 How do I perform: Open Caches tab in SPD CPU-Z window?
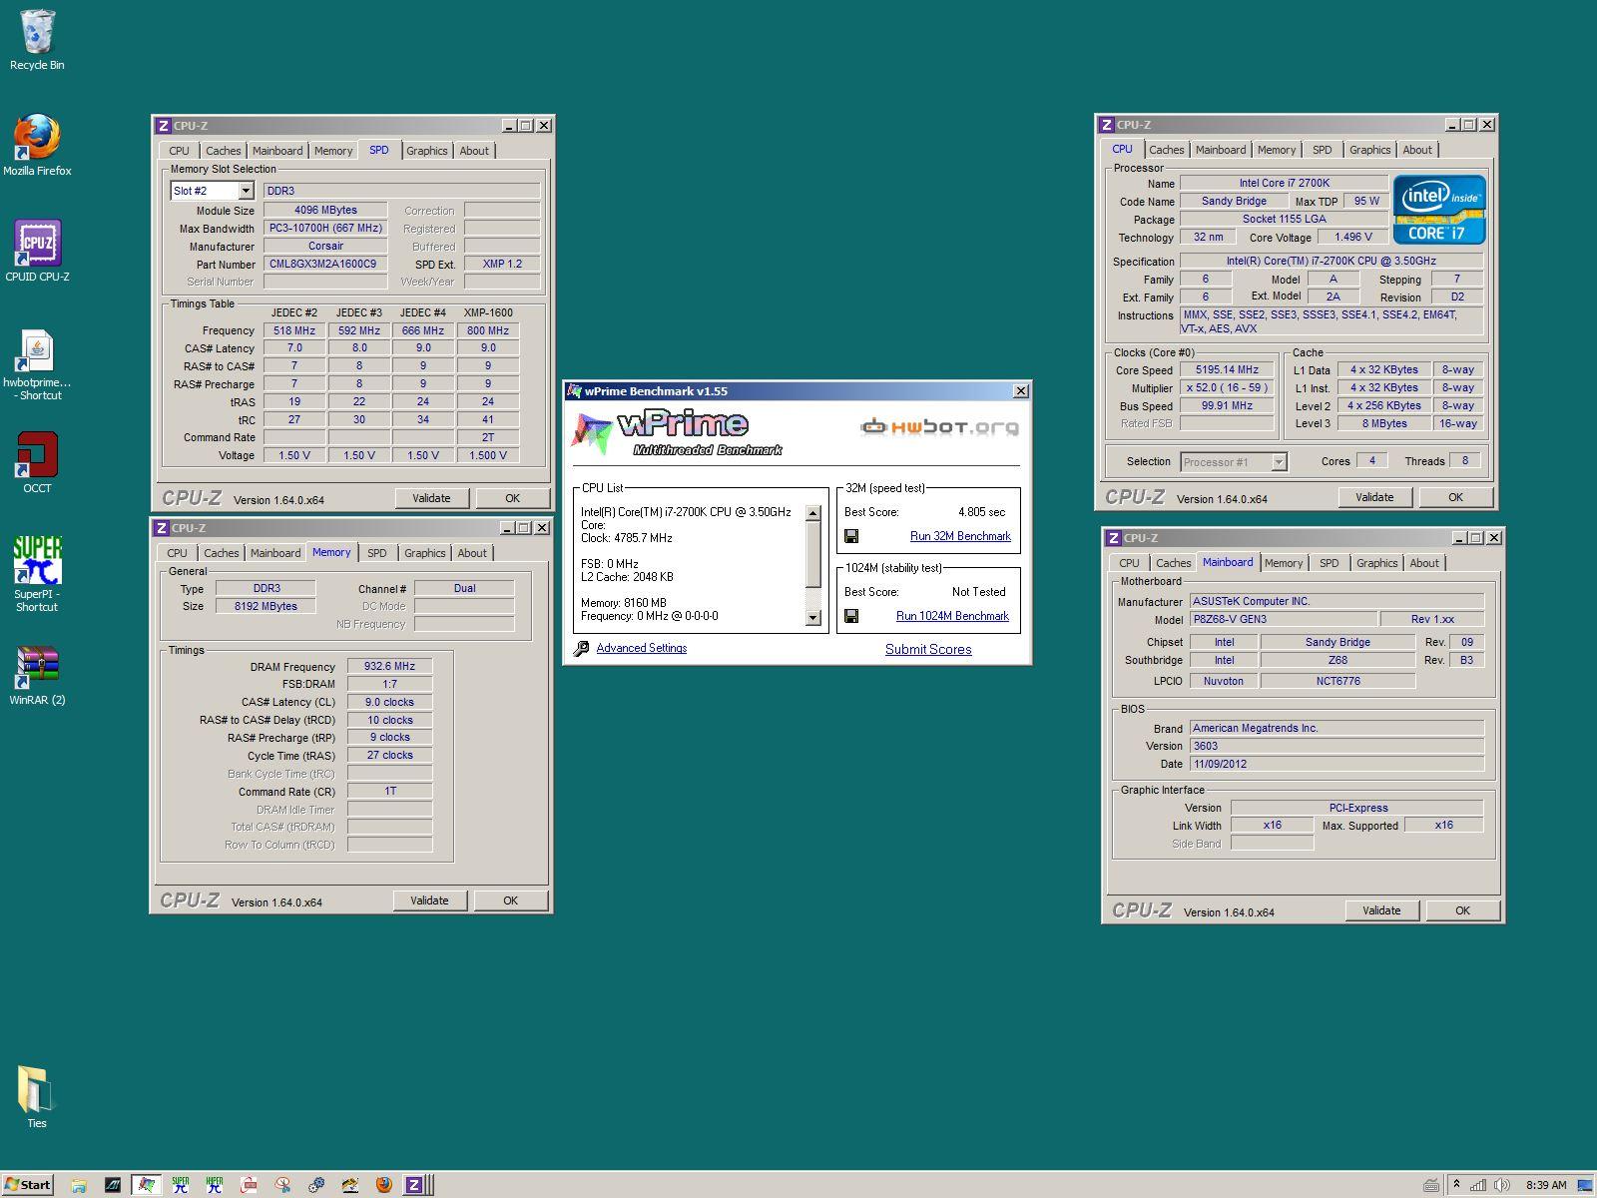click(223, 151)
